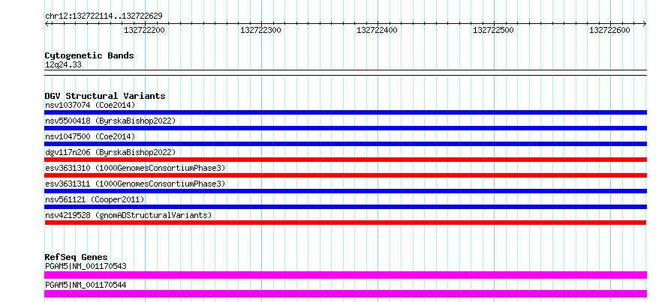Click ruler position 132722200

[144, 30]
